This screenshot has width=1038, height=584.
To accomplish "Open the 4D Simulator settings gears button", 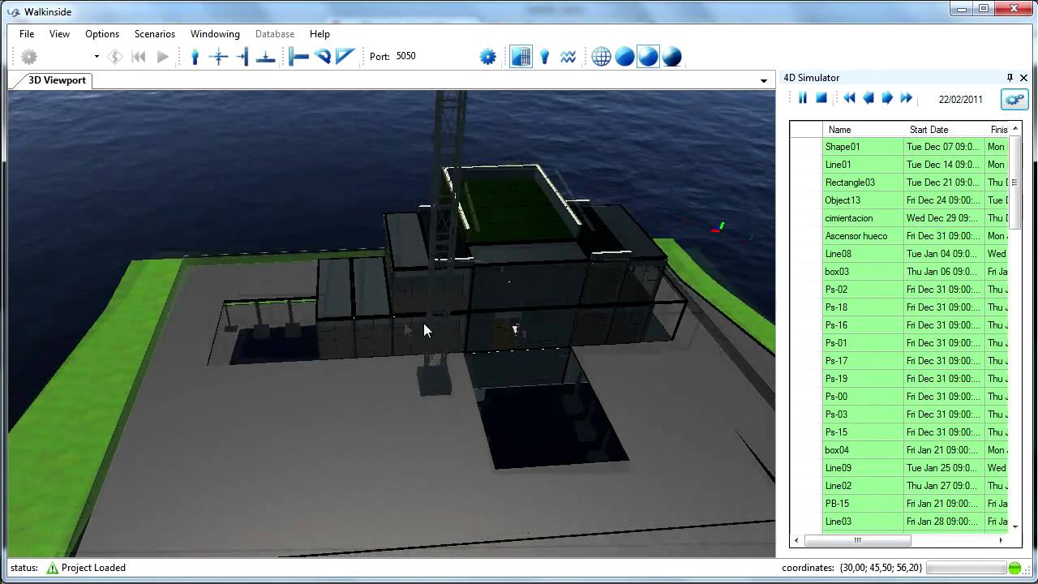I will click(x=1014, y=99).
